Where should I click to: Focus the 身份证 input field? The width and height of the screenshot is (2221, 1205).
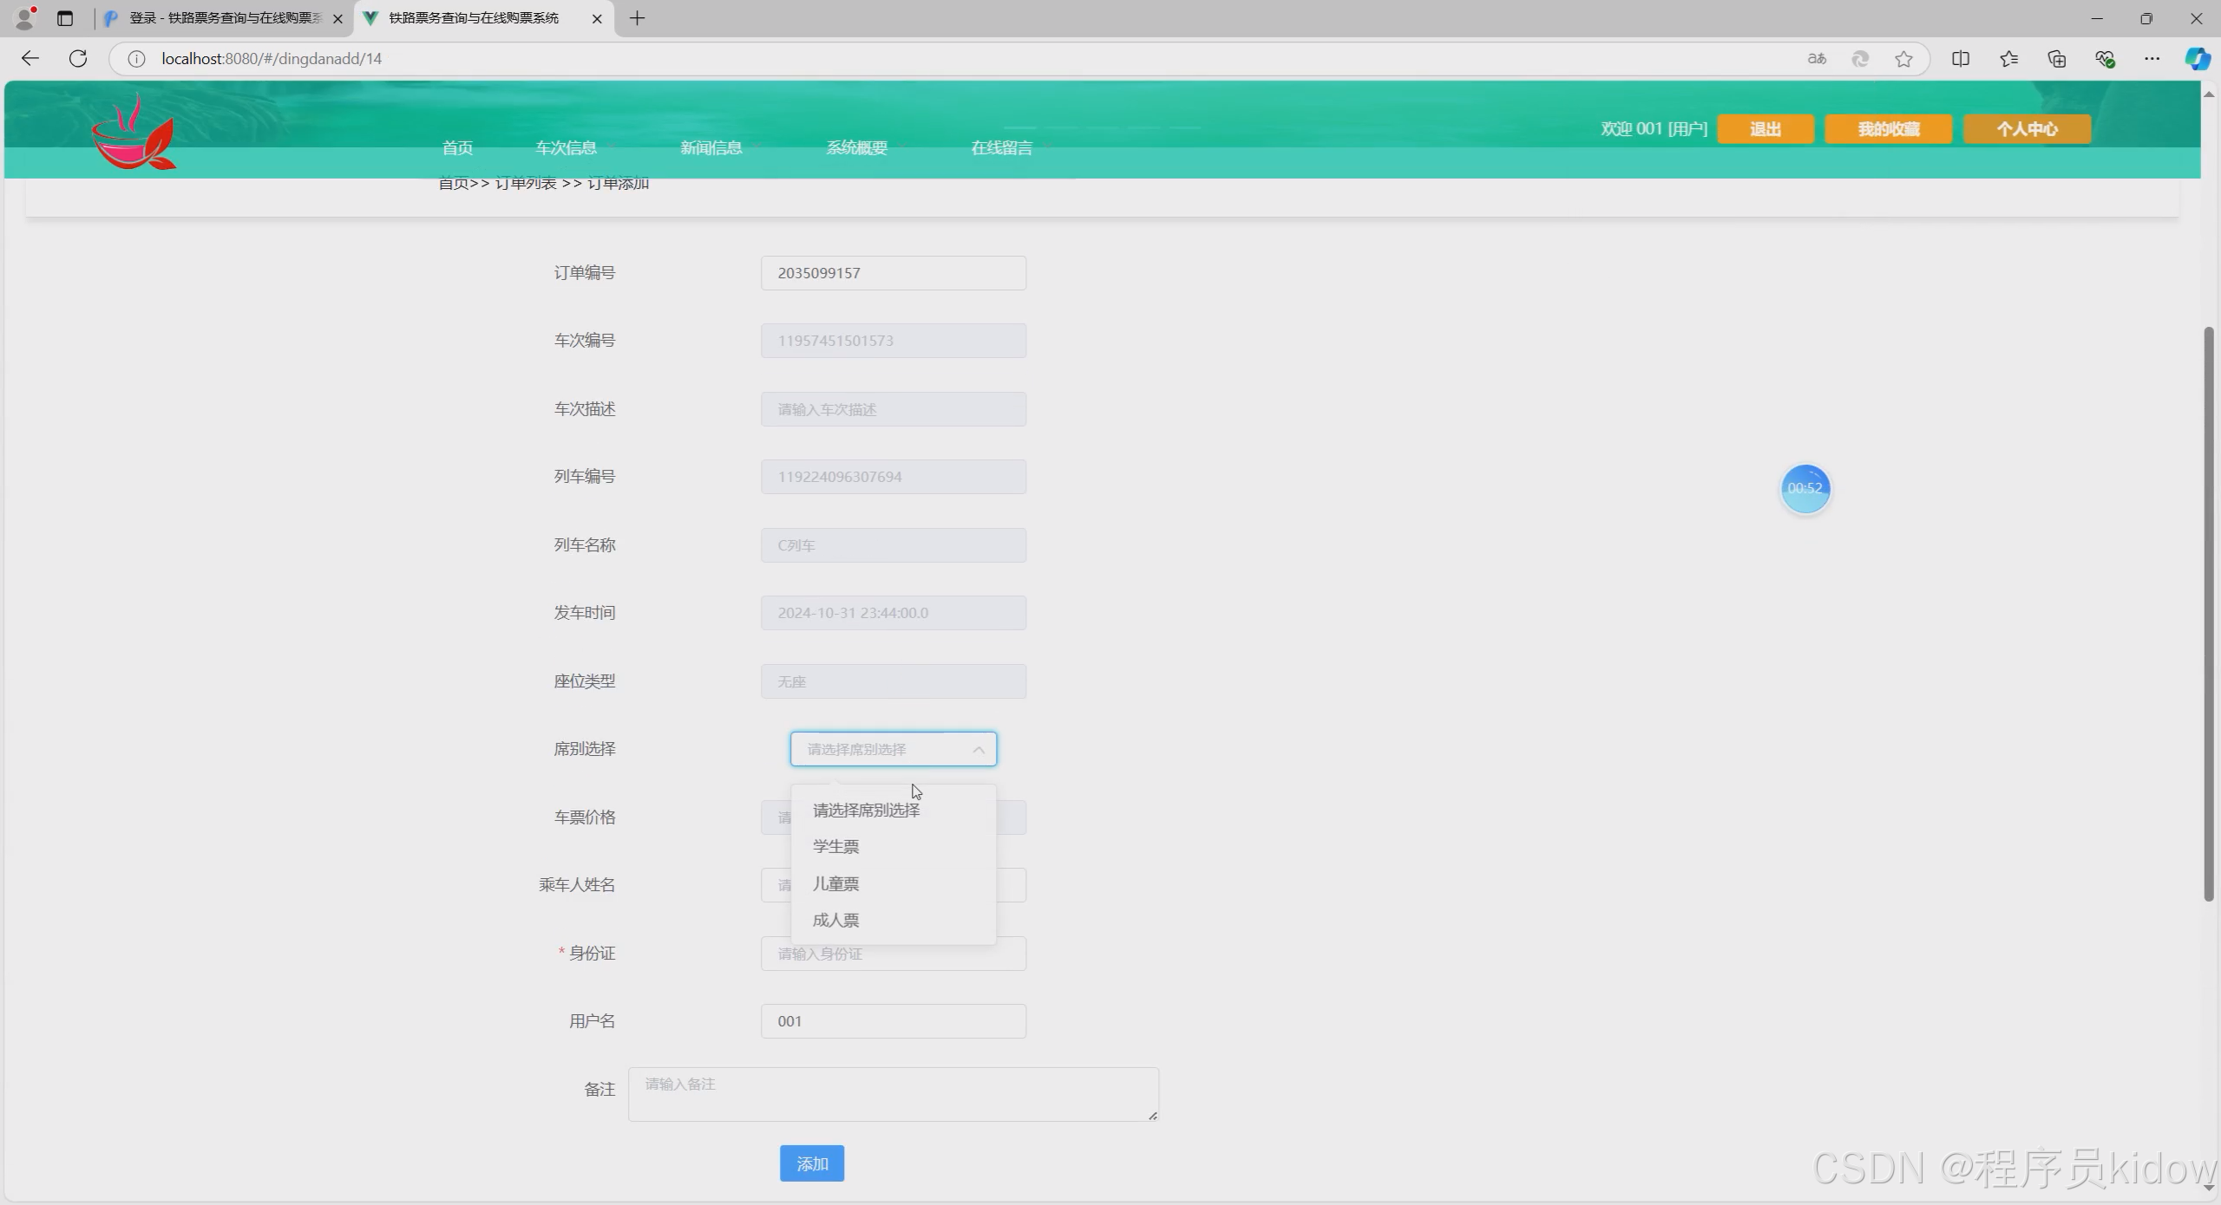894,954
